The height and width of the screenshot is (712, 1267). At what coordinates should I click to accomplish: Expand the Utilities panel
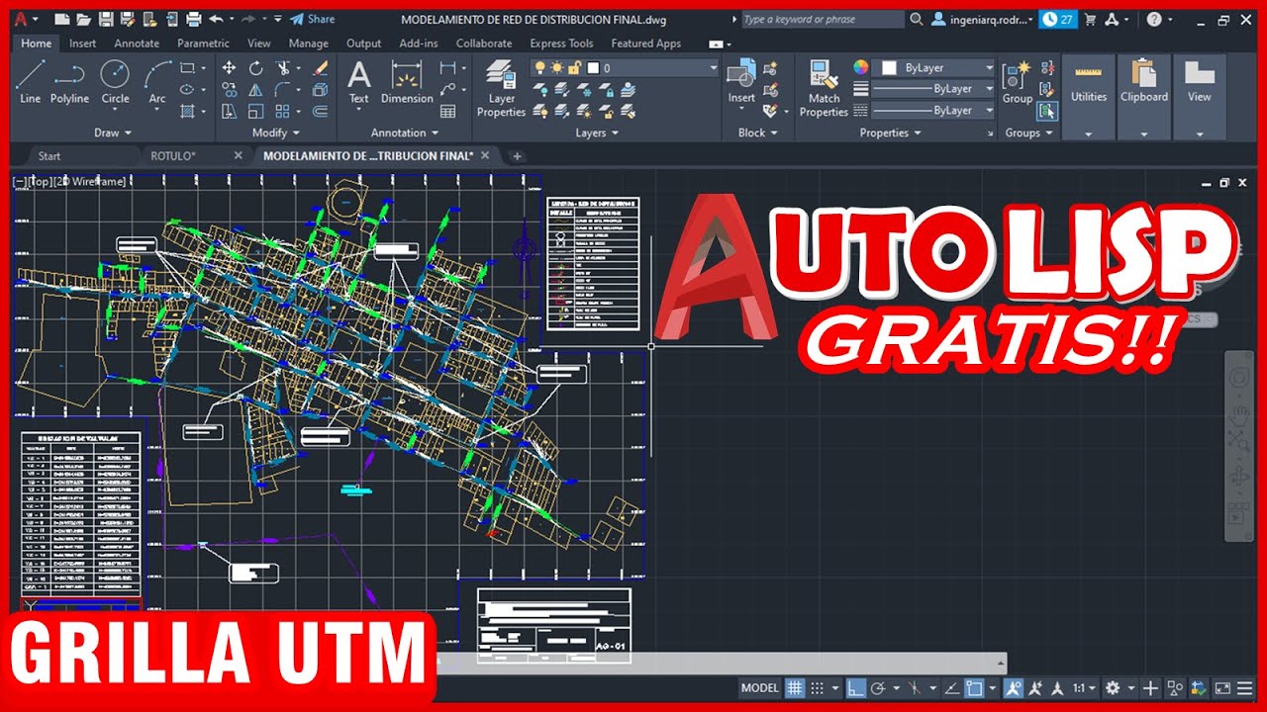(x=1089, y=133)
